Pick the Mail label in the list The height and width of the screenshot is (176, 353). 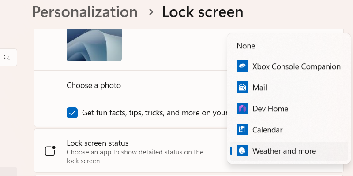point(259,88)
